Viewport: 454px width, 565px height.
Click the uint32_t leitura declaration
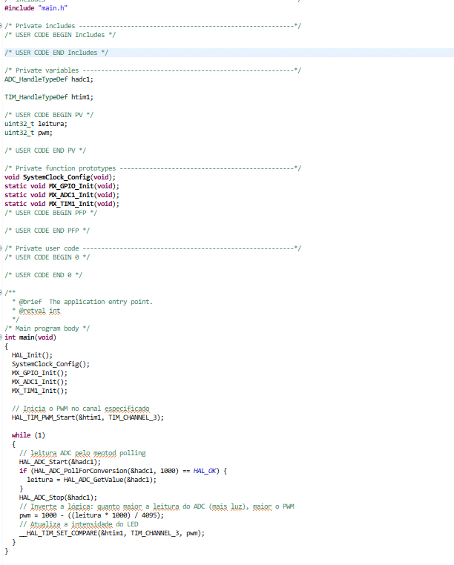click(x=36, y=124)
